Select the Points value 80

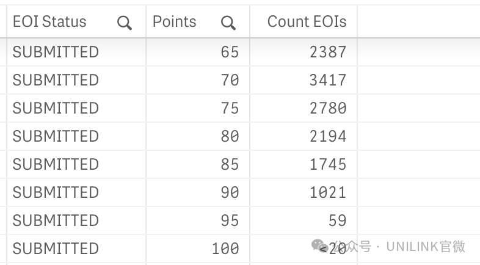pyautogui.click(x=230, y=136)
